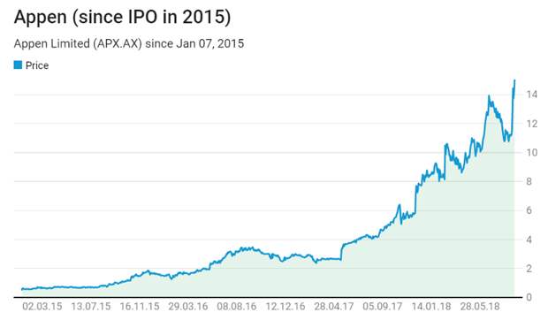Select the 28.04.17 axis date
This screenshot has height=320, width=548.
334,307
